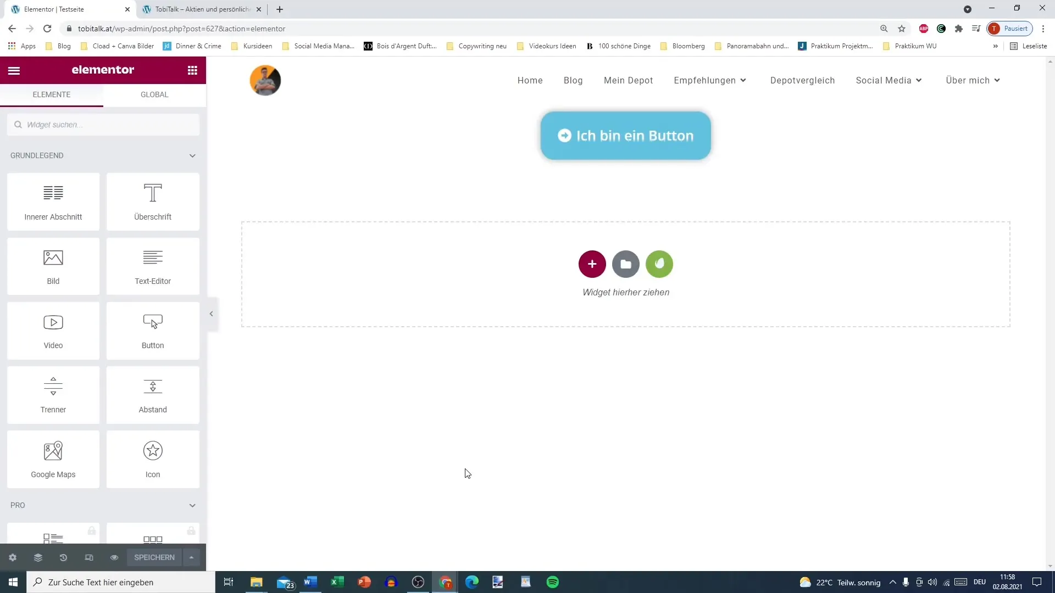The width and height of the screenshot is (1055, 593).
Task: Toggle the collapse sidebar arrow
Action: tap(212, 314)
